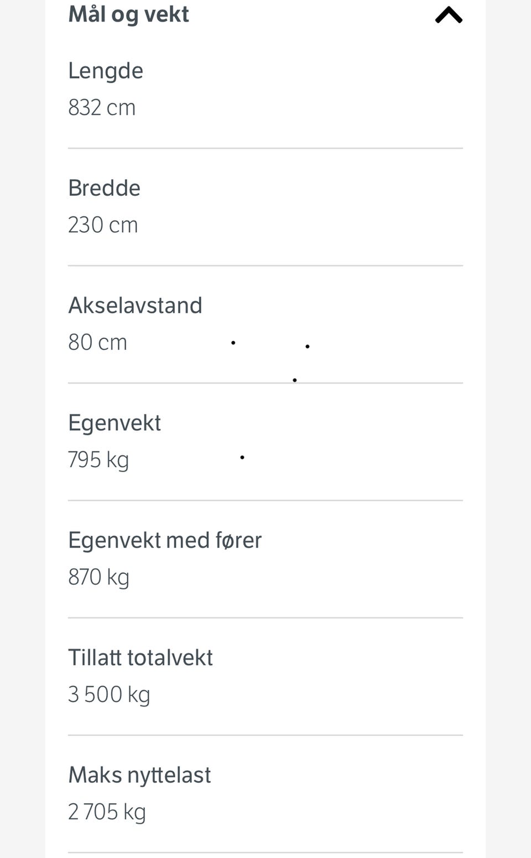
Task: Click the standalone Egenvekt label
Action: (x=114, y=423)
